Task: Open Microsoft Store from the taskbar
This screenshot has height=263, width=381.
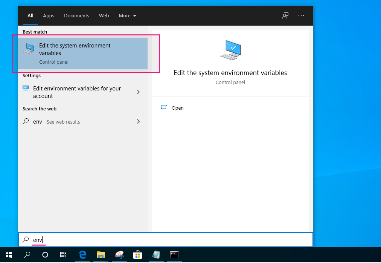Action: click(138, 255)
